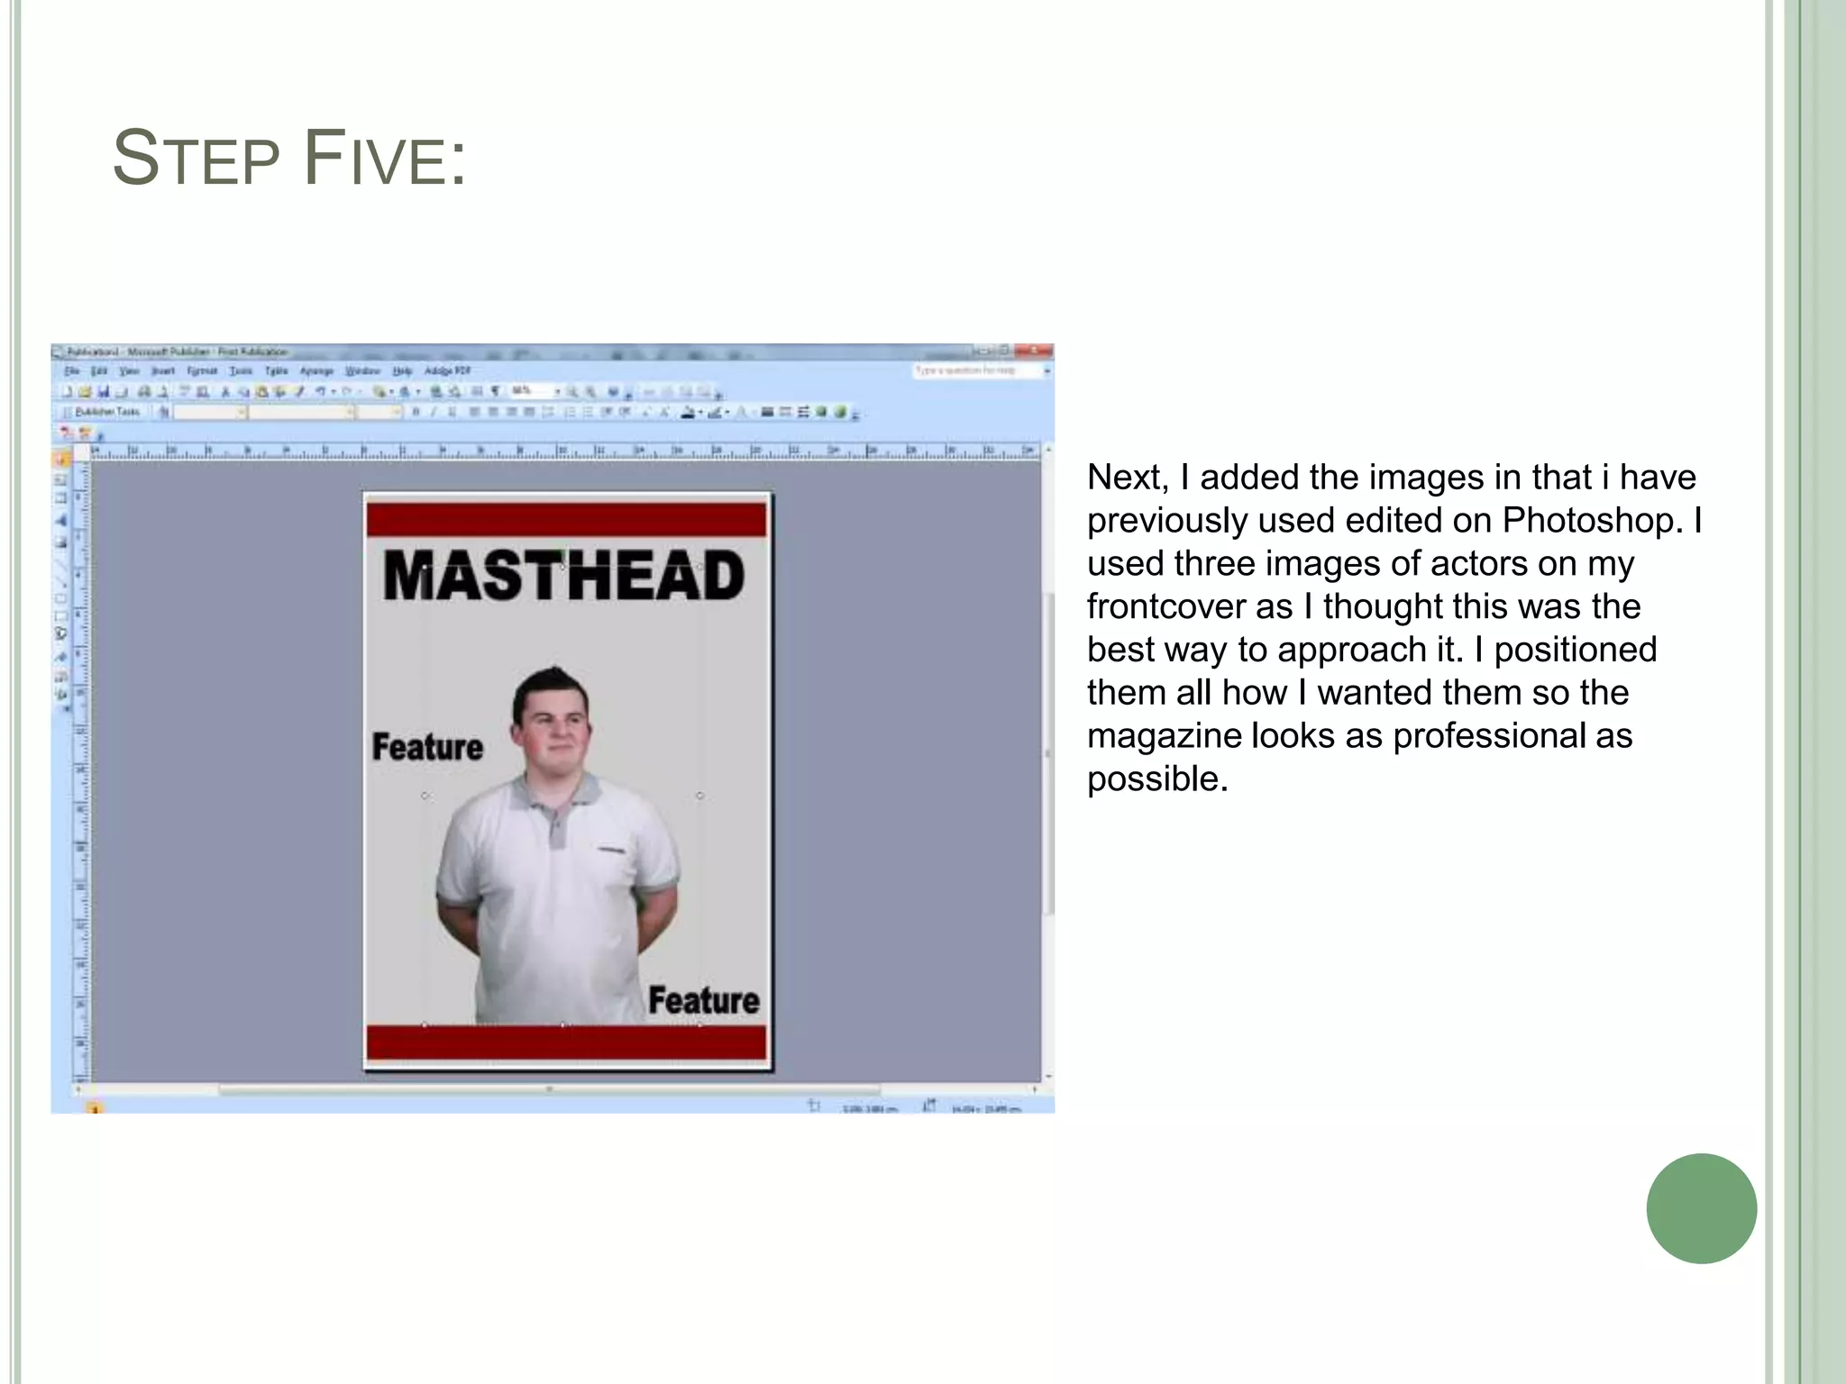1846x1384 pixels.
Task: Open the Font name dropdown
Action: 301,412
